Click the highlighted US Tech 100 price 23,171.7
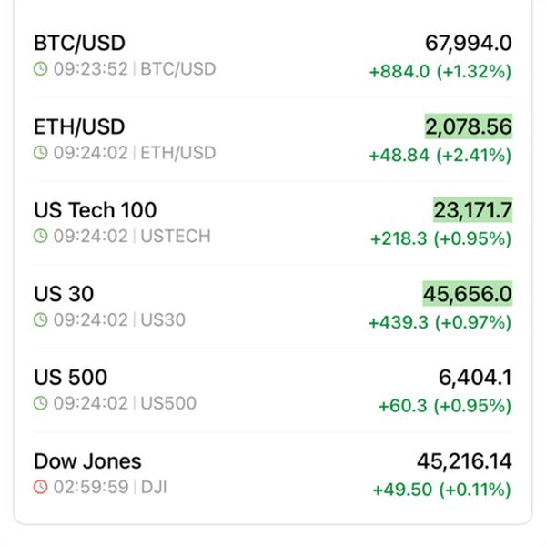The image size is (546, 546). coord(472,210)
